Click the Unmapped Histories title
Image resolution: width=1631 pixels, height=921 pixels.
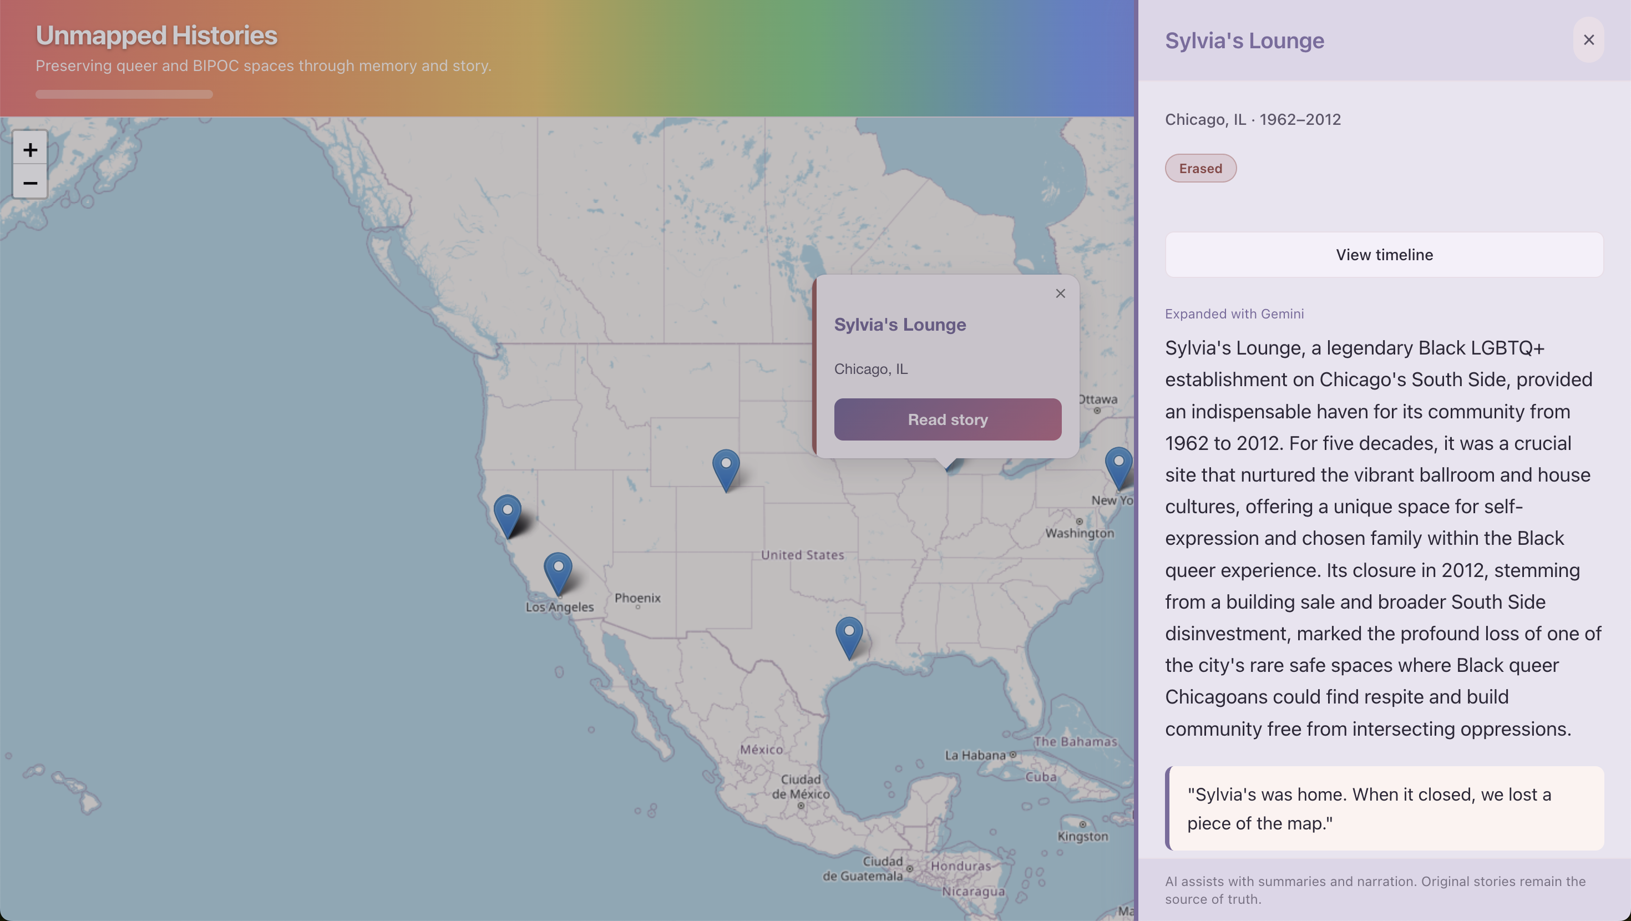pyautogui.click(x=156, y=36)
